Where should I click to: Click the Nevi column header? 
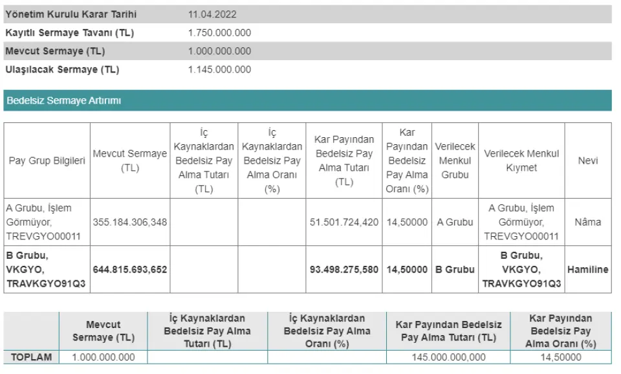click(x=587, y=161)
